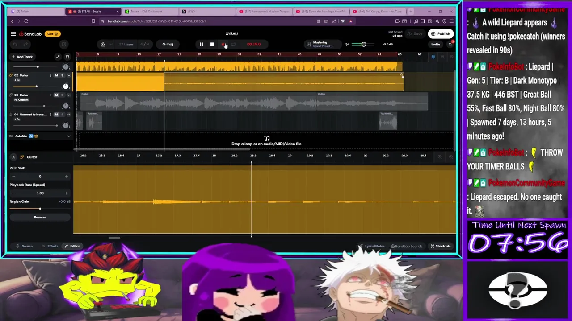572x321 pixels.
Task: Solo the 04 You need to leave track
Action: coord(62,115)
